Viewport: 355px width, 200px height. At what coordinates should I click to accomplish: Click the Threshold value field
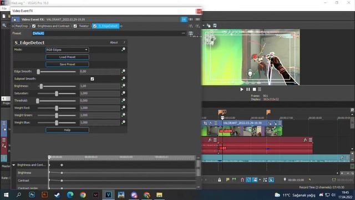(100, 101)
